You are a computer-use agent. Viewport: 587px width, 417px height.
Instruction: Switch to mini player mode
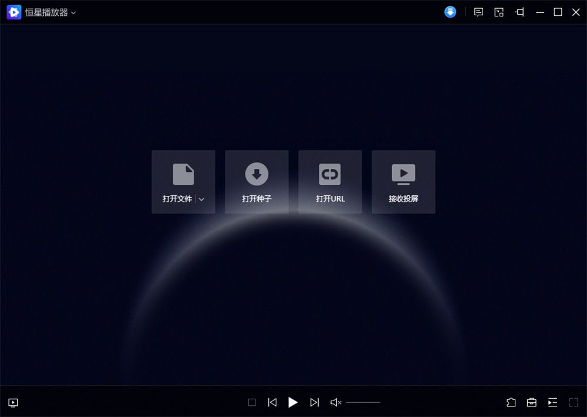tap(499, 12)
